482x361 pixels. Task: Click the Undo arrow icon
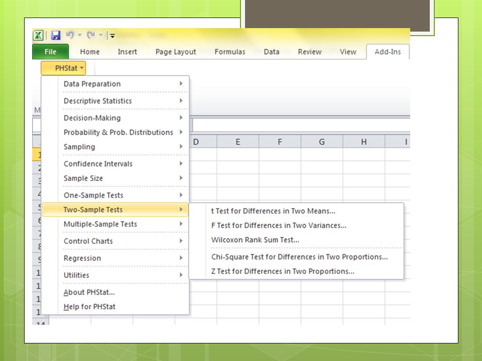(70, 35)
